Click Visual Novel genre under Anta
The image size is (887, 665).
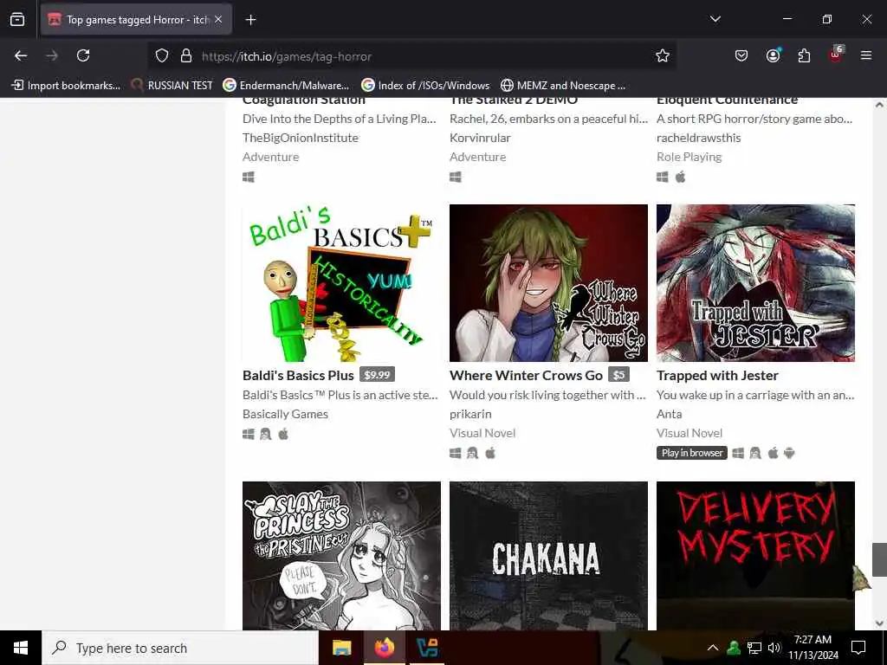(690, 433)
